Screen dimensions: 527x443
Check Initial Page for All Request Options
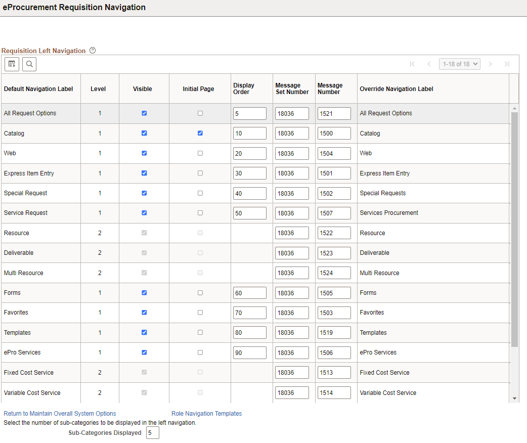pyautogui.click(x=200, y=113)
